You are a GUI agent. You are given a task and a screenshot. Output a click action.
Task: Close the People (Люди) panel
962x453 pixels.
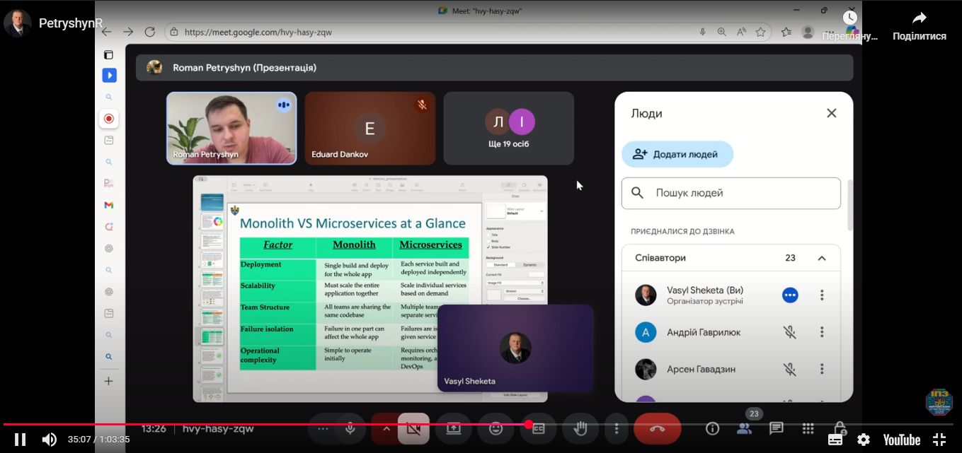(x=831, y=113)
